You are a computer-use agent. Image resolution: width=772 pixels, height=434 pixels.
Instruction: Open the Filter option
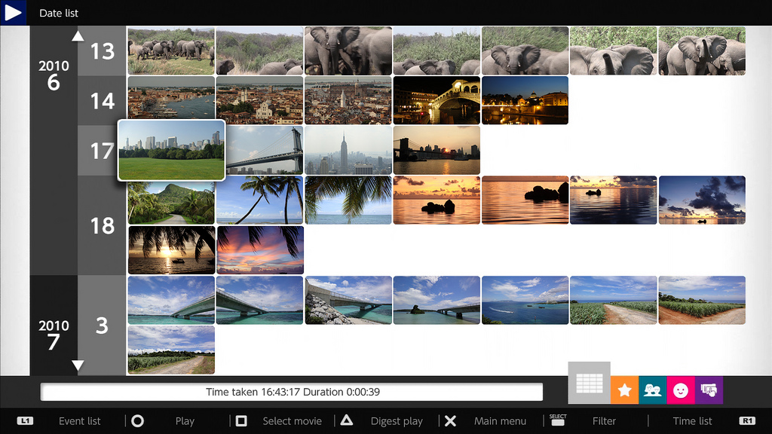603,421
